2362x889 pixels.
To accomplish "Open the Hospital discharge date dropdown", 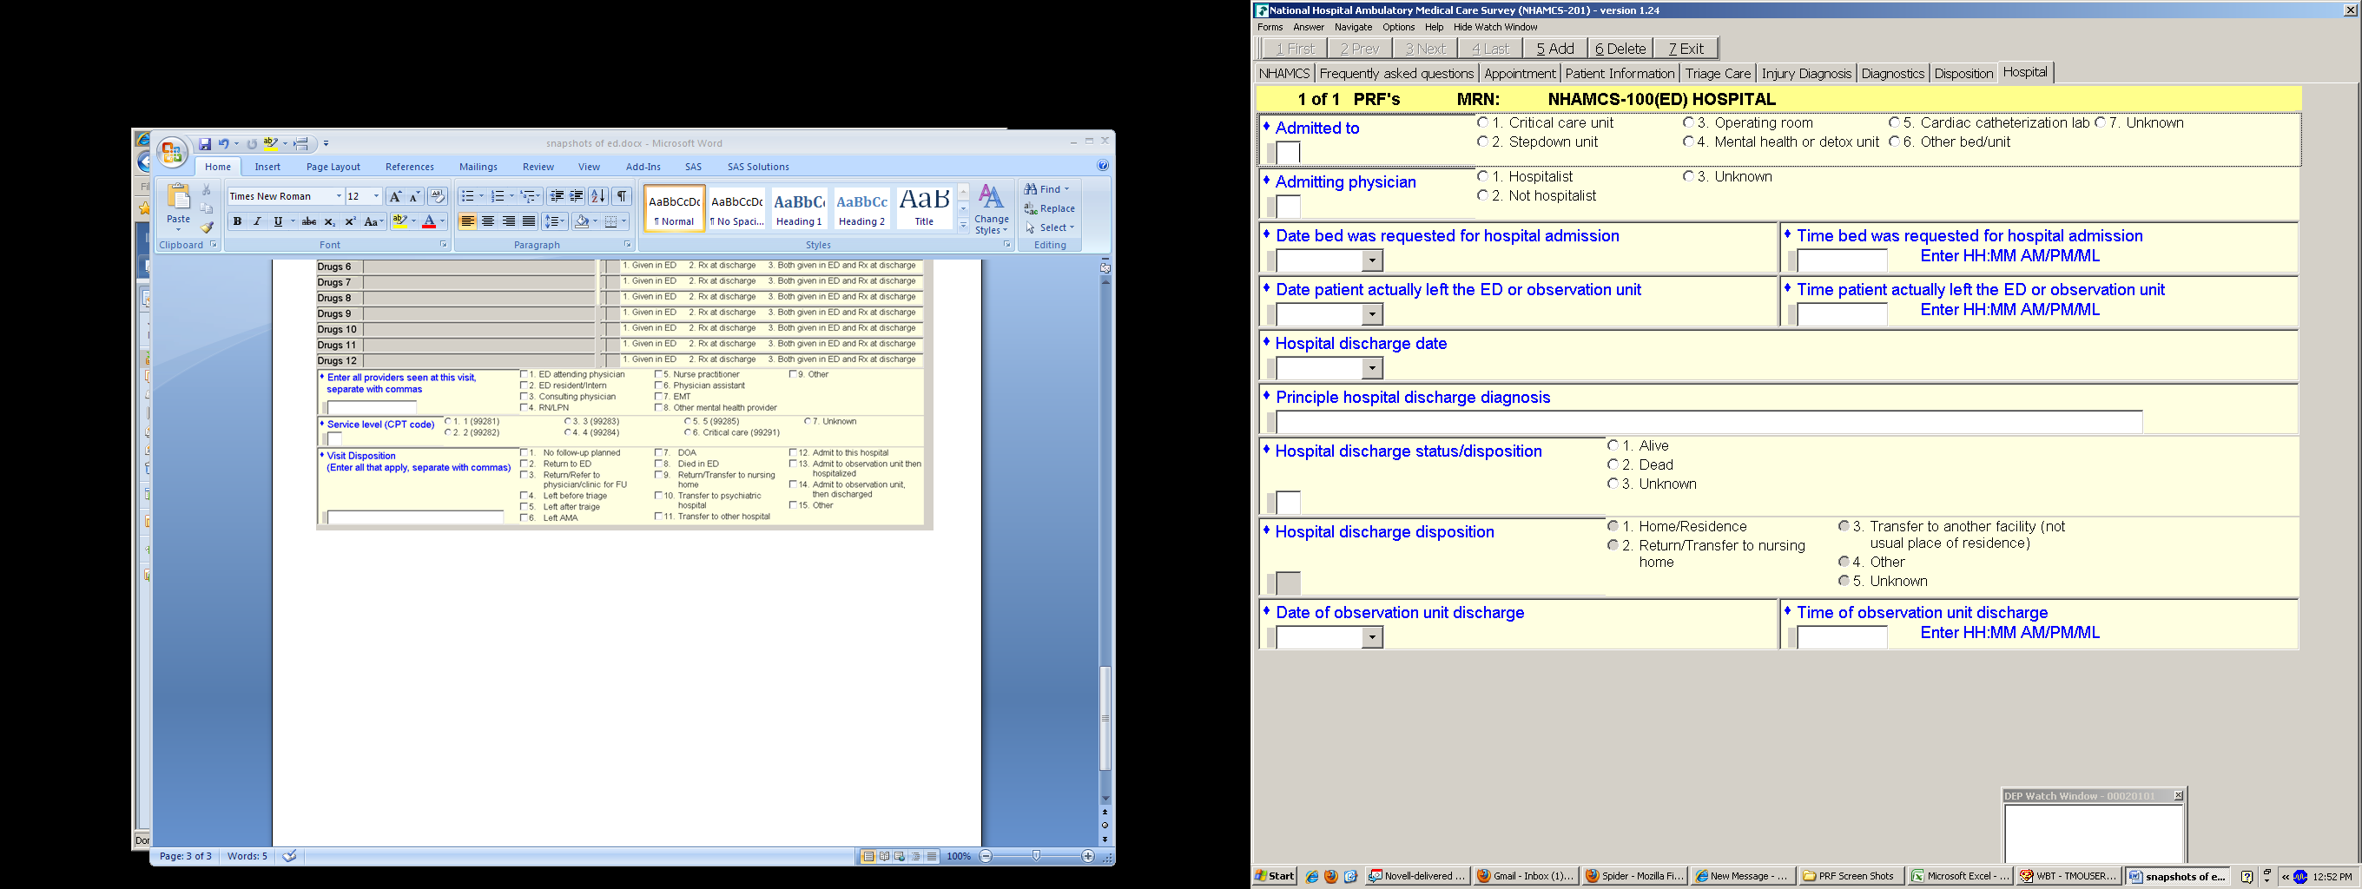I will tap(1372, 368).
